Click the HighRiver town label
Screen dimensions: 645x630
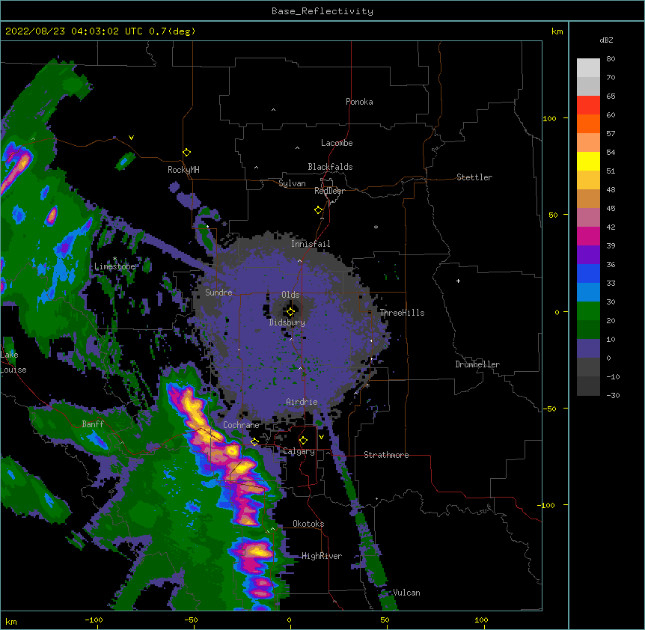[322, 556]
